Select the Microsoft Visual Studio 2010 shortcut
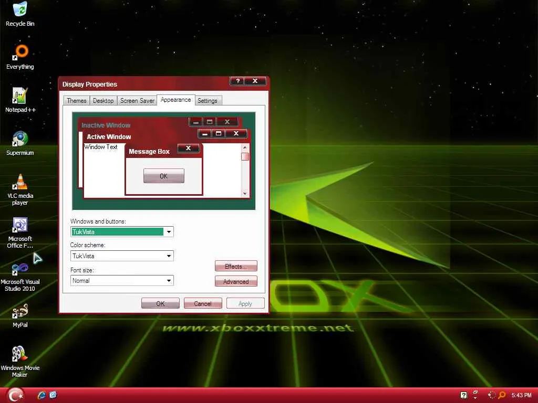The height and width of the screenshot is (403, 538). [20, 276]
